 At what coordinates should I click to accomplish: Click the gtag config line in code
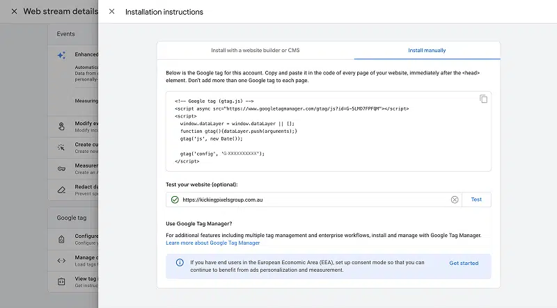tap(222, 154)
